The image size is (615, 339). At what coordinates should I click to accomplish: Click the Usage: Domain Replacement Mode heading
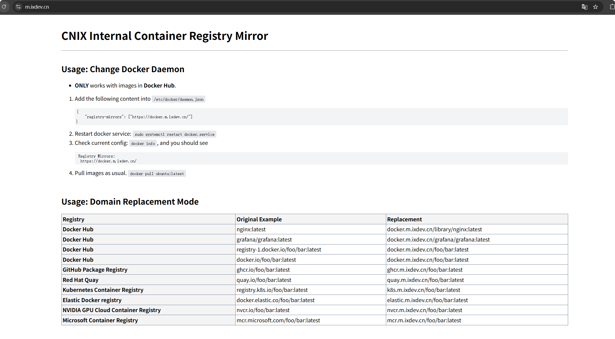pyautogui.click(x=130, y=202)
